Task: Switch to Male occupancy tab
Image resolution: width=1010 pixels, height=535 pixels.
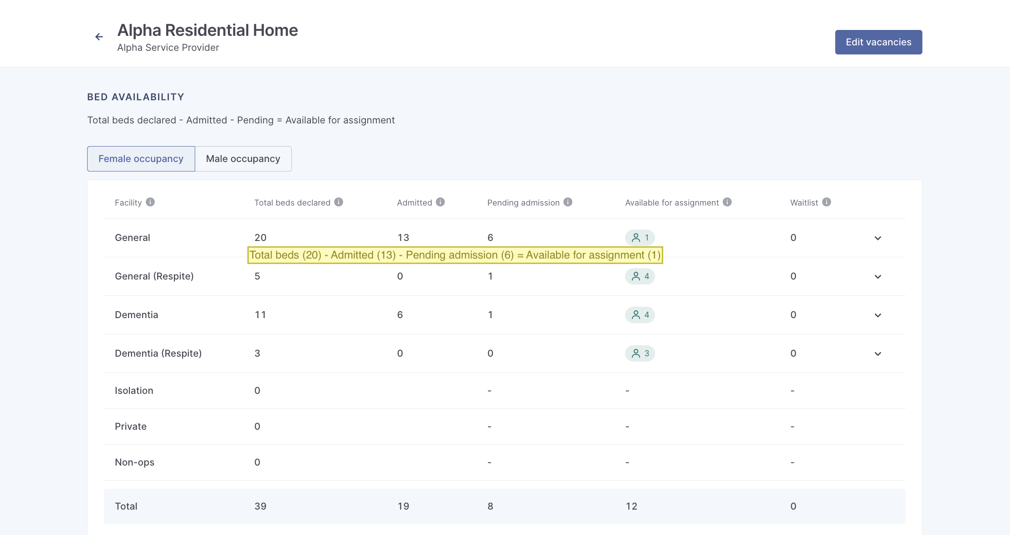Action: (x=243, y=159)
